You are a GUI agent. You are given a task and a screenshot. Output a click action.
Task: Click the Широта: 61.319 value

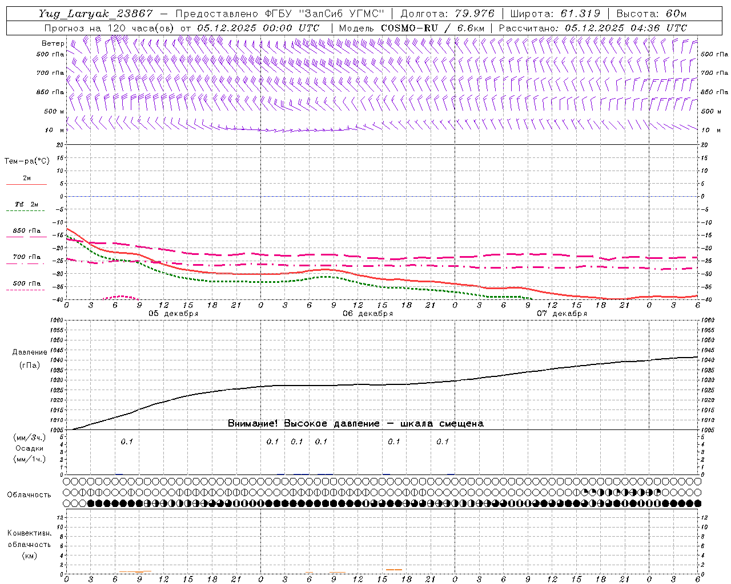pyautogui.click(x=555, y=14)
